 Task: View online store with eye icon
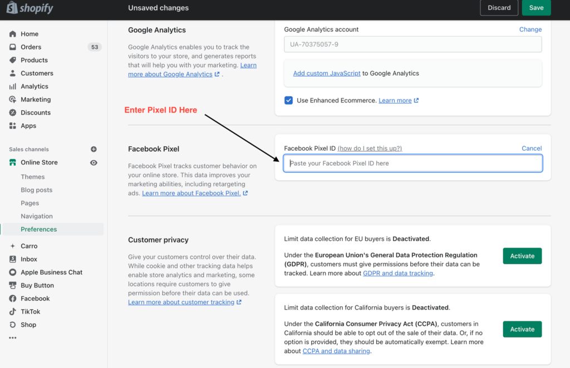94,162
